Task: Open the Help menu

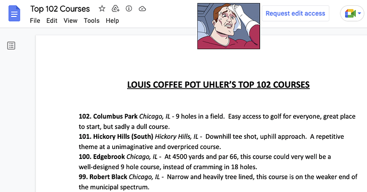Action: point(112,21)
